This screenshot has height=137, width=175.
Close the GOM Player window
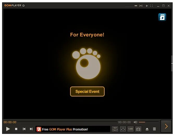tap(169, 6)
